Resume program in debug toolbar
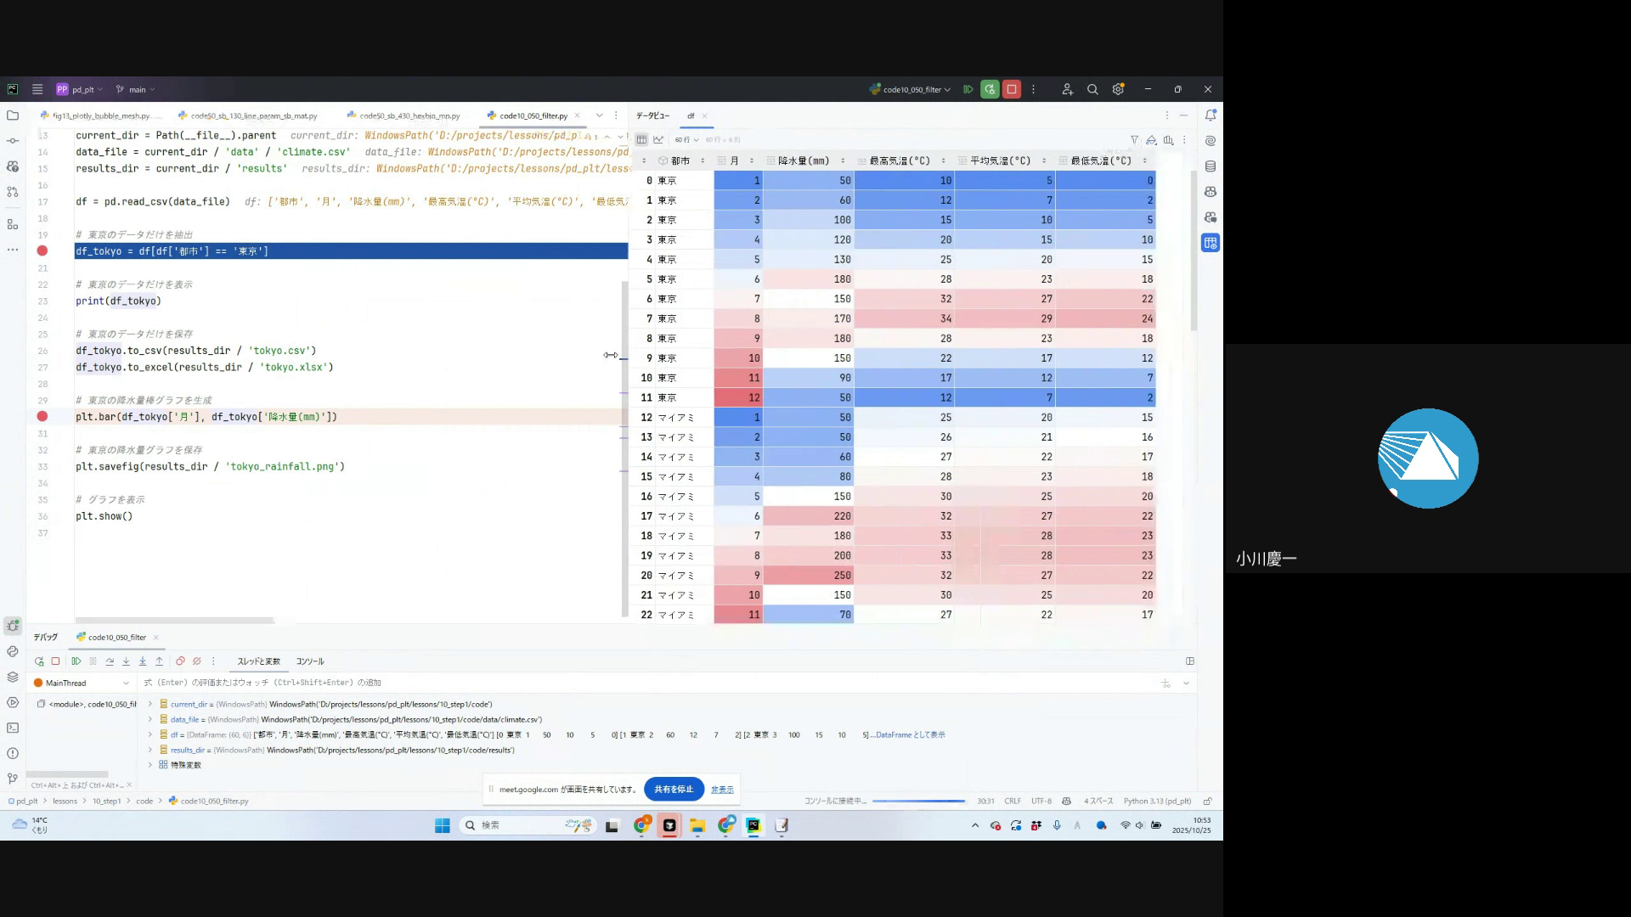Viewport: 1631px width, 917px height. [76, 661]
